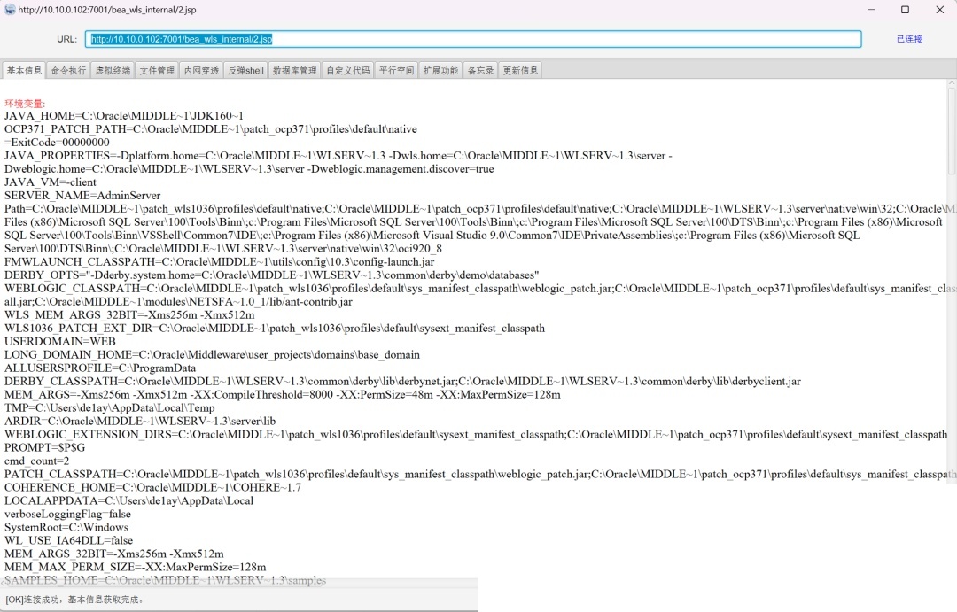957x612 pixels.
Task: Maximize the window
Action: [905, 10]
